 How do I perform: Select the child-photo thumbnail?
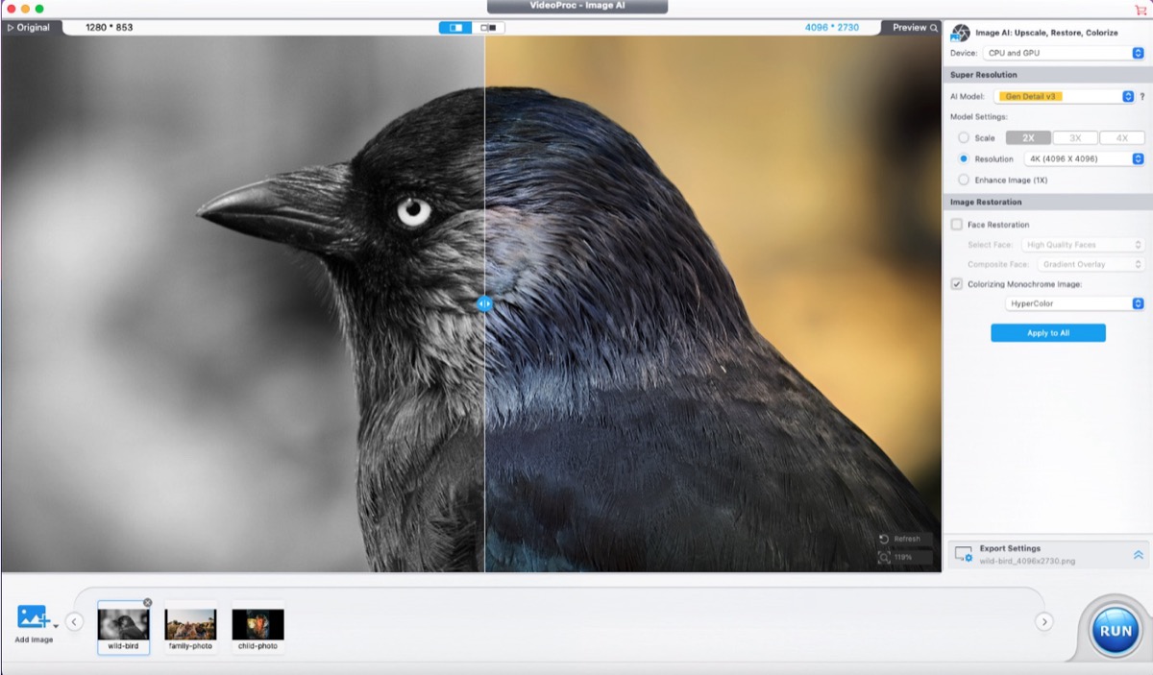pos(258,627)
